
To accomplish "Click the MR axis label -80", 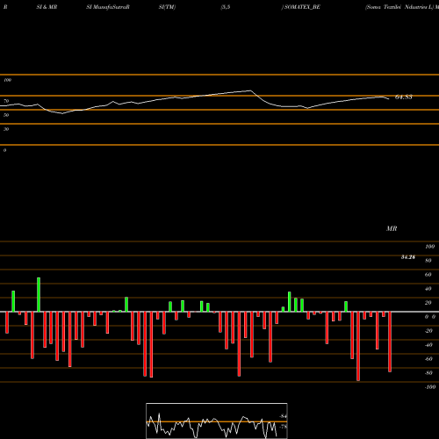I will (x=428, y=373).
